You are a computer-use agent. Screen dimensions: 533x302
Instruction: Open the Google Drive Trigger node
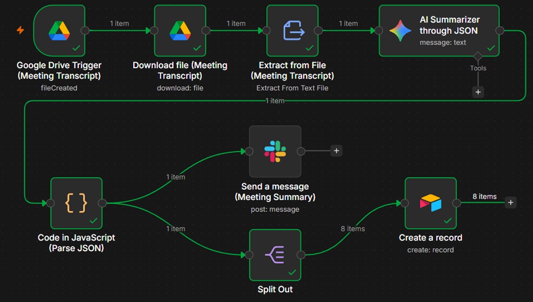59,31
